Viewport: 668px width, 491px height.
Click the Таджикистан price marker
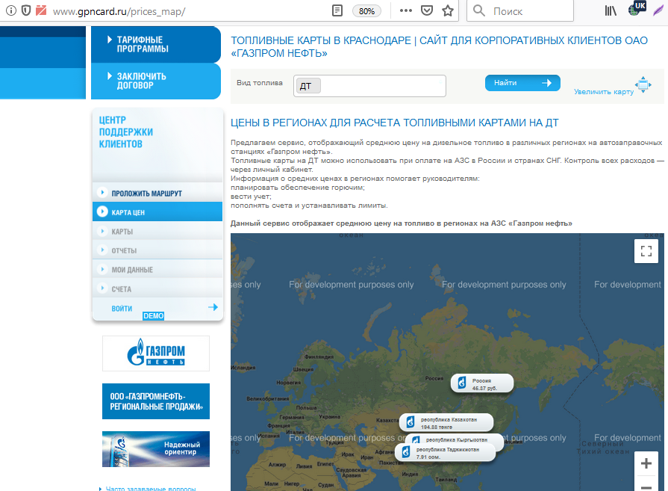pos(445,452)
